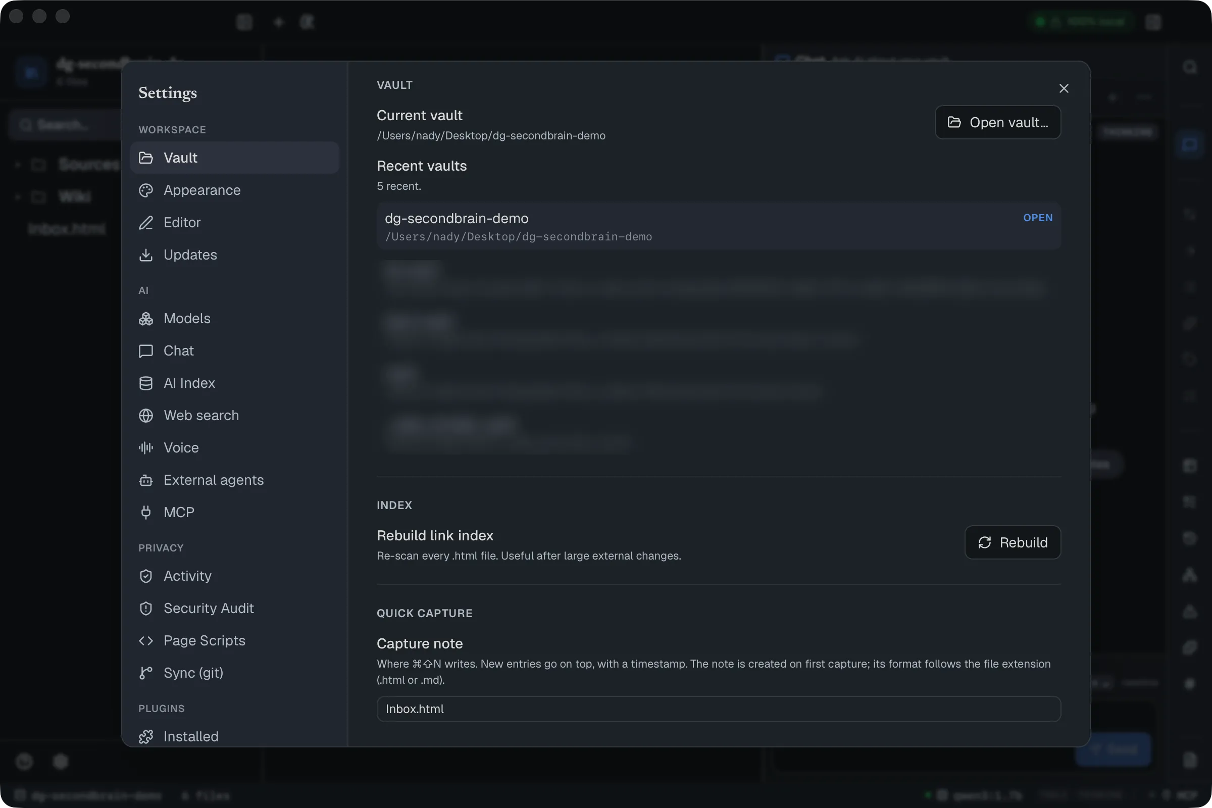This screenshot has width=1212, height=808.
Task: Click the Web search globe icon
Action: coord(146,415)
